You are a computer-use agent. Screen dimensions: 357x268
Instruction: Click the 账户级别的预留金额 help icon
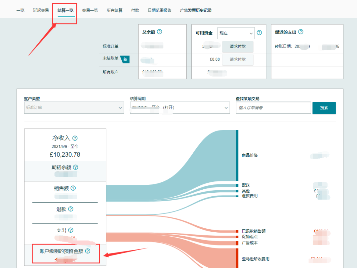click(87, 251)
